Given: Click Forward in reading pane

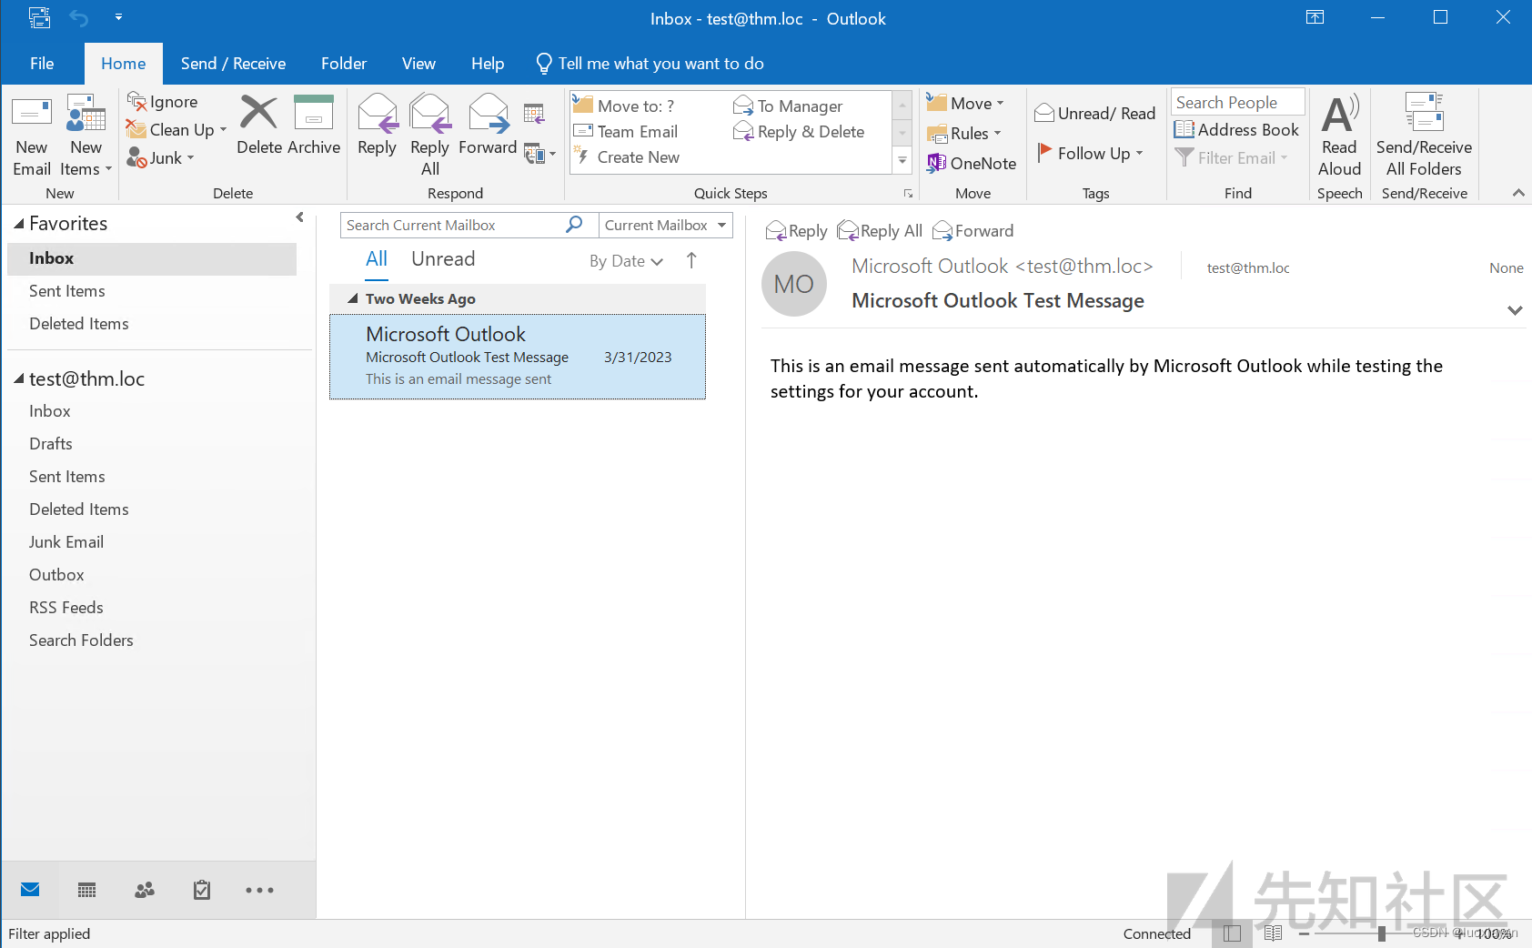Looking at the screenshot, I should (973, 231).
